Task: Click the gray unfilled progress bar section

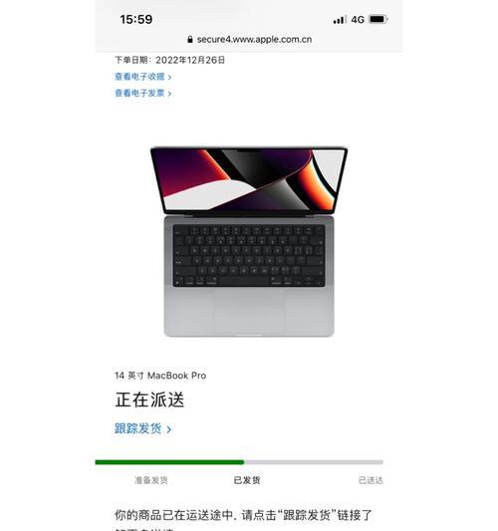Action: 314,462
